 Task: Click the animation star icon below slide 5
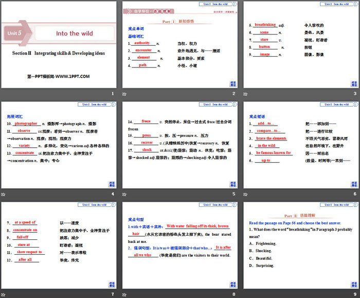coord(124,194)
